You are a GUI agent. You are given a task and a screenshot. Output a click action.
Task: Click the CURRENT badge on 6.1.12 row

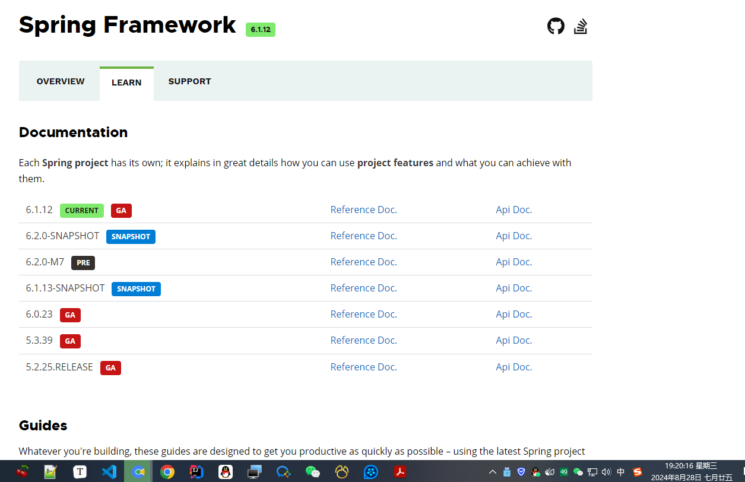point(82,211)
